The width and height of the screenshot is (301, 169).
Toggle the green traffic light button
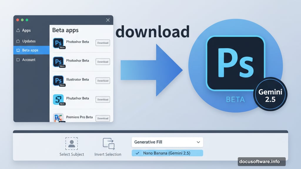27,20
